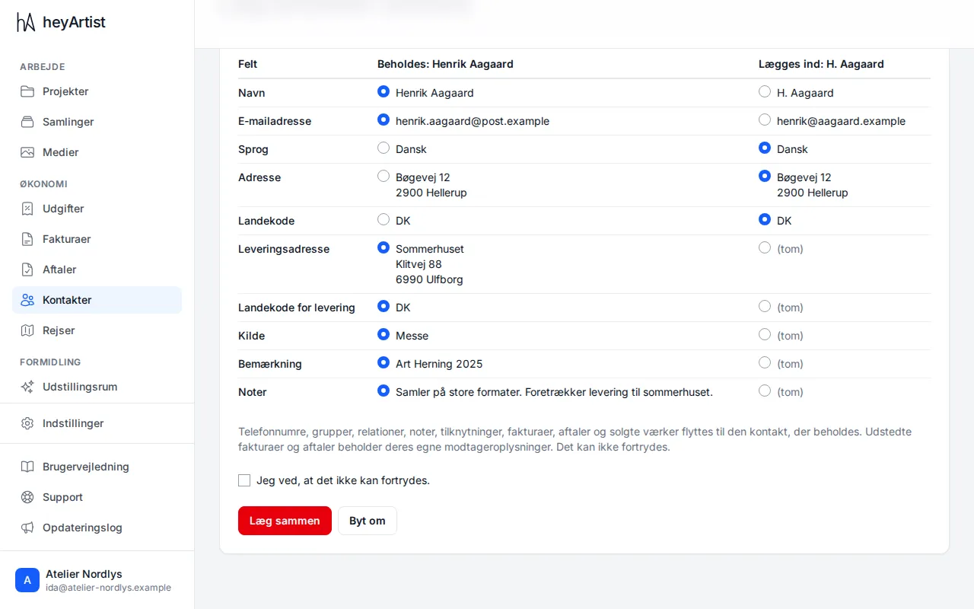Select the empty Kilde option
The width and height of the screenshot is (974, 609).
point(765,335)
